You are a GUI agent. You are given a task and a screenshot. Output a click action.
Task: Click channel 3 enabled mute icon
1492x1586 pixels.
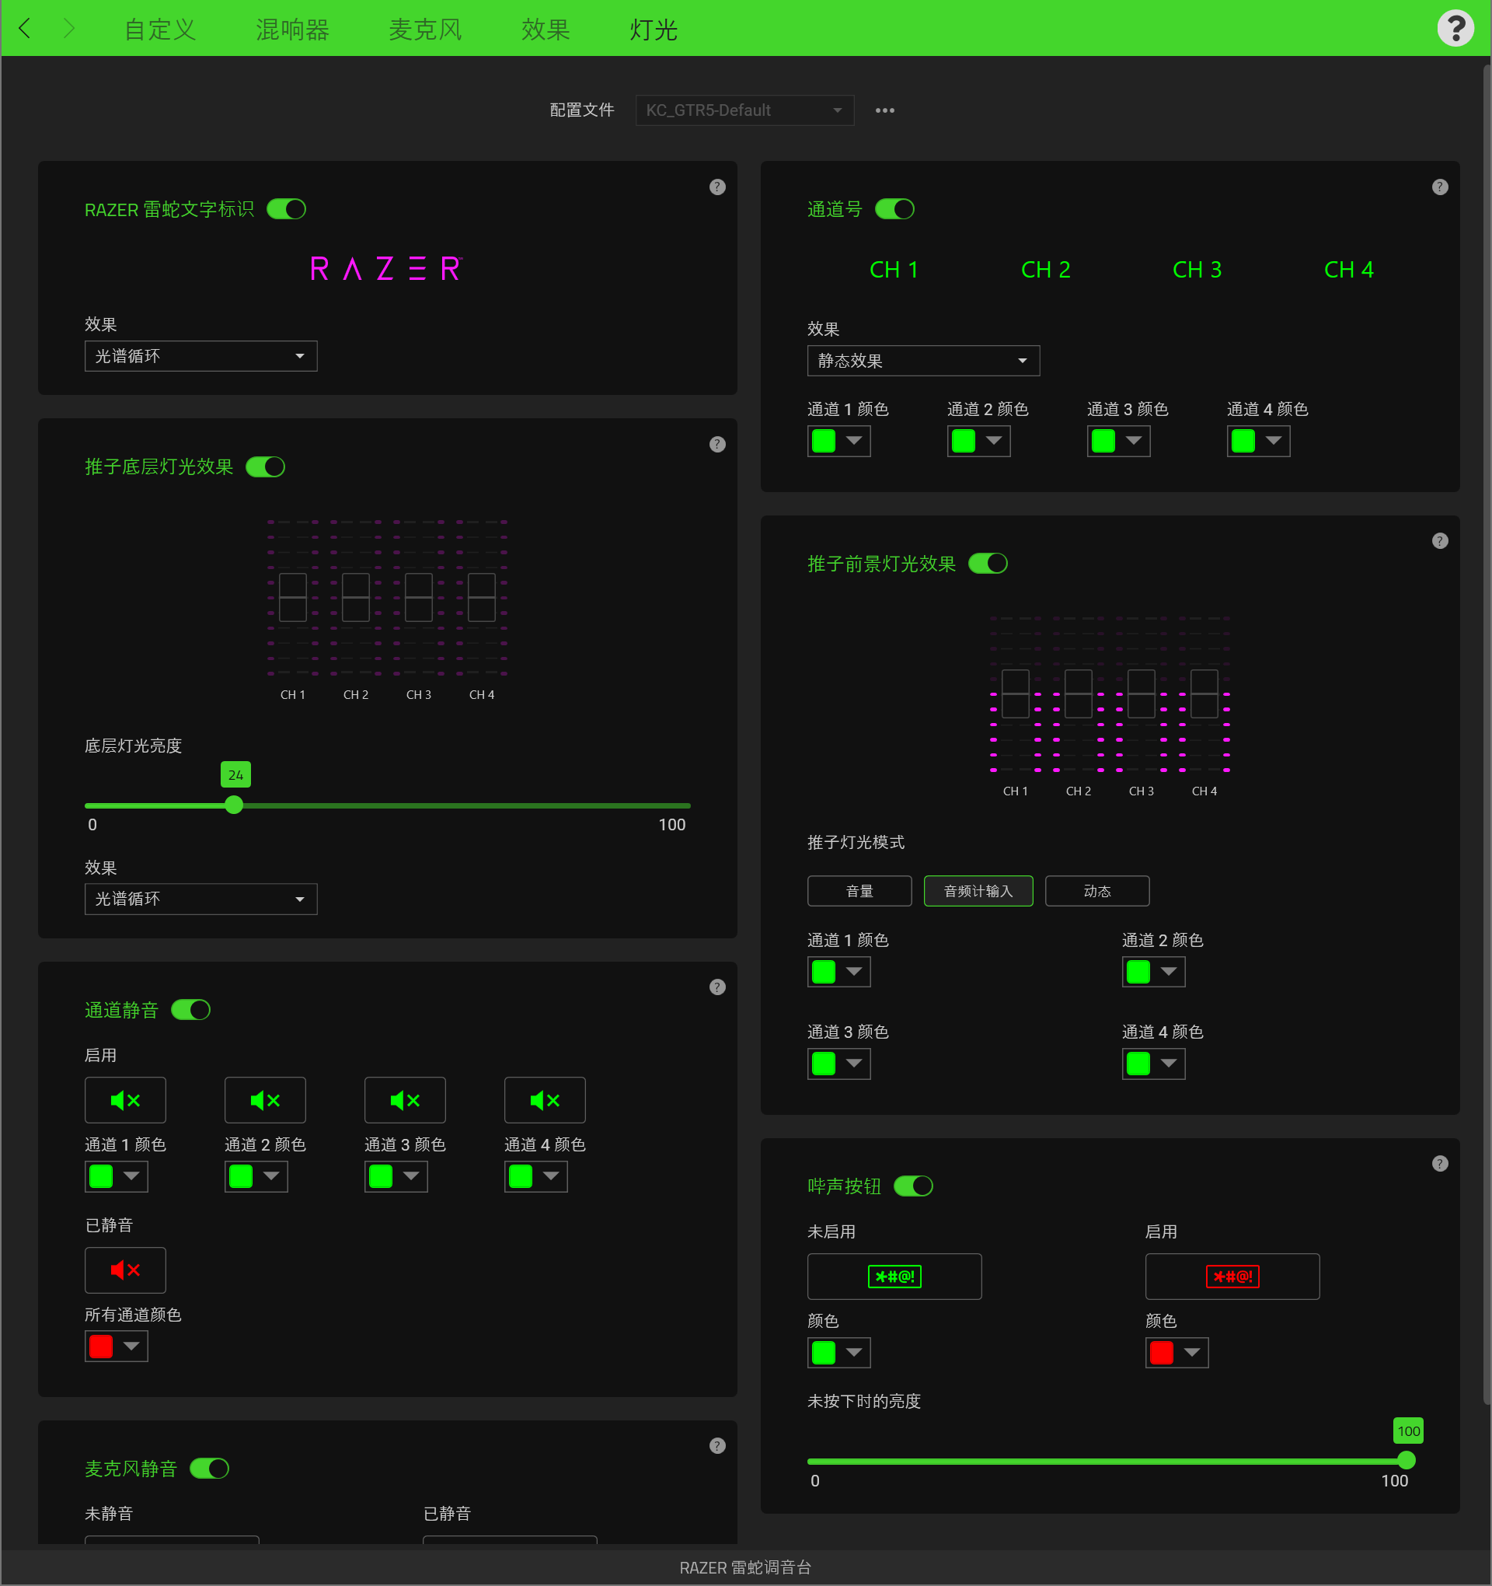[x=404, y=1100]
